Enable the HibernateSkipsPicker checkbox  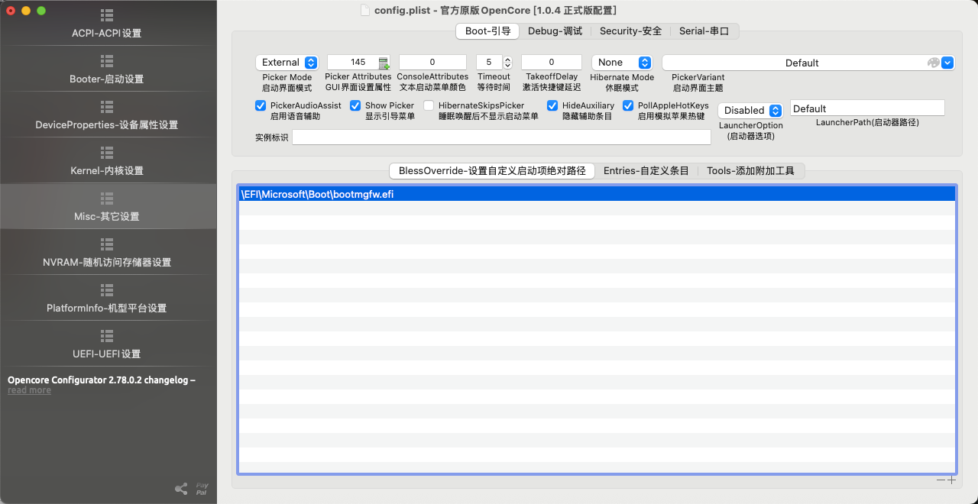(429, 105)
